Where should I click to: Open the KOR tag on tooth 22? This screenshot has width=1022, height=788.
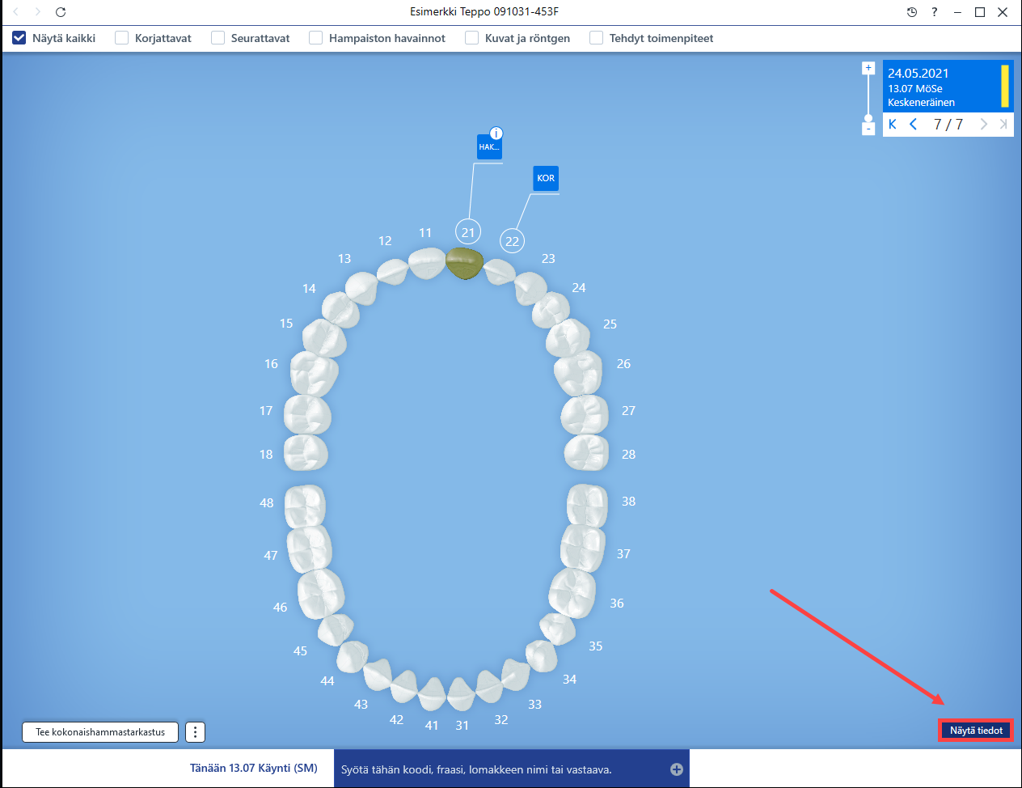(x=546, y=179)
